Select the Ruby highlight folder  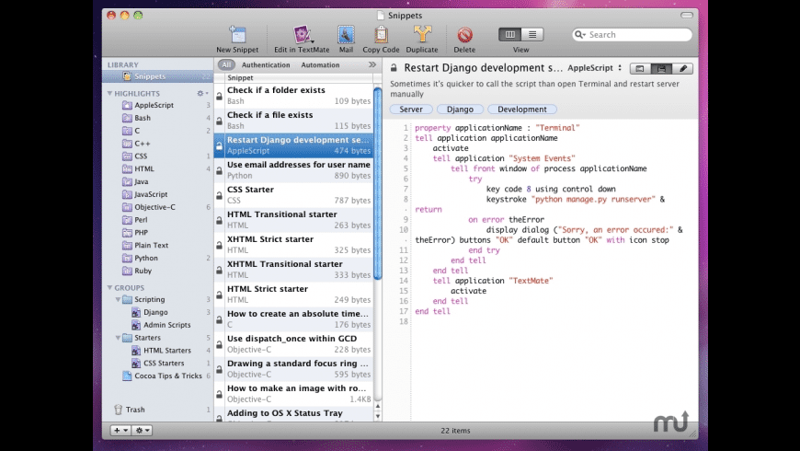pos(143,272)
